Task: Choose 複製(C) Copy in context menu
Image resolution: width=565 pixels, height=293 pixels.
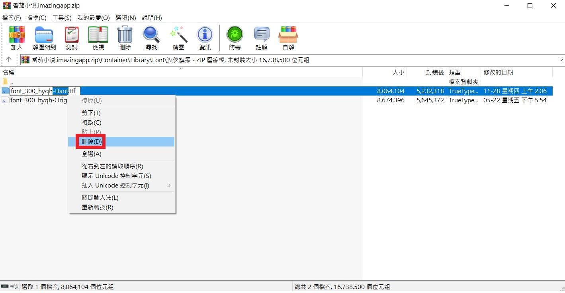Action: point(121,123)
